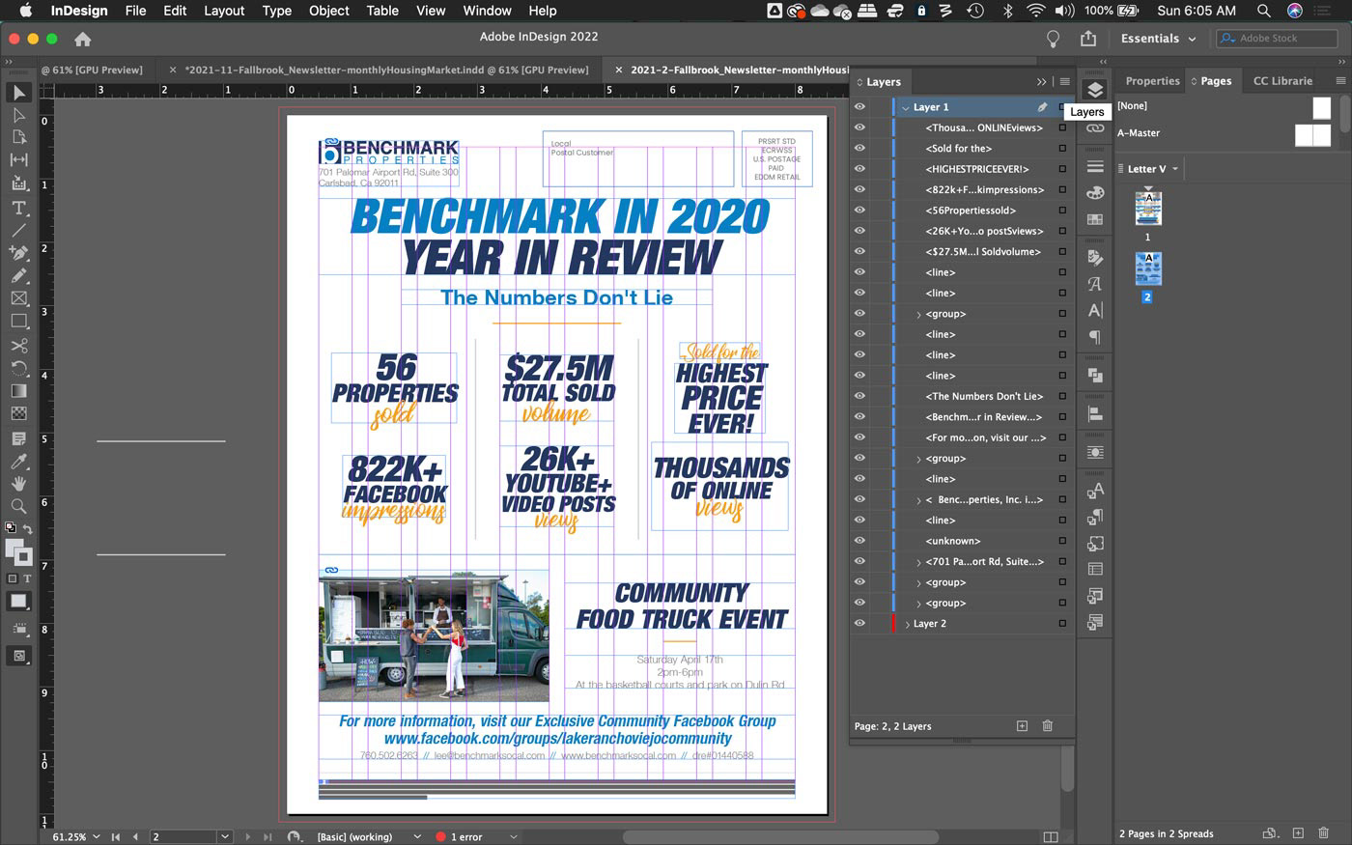This screenshot has width=1352, height=845.
Task: Toggle visibility of Layer 1
Action: tap(859, 106)
